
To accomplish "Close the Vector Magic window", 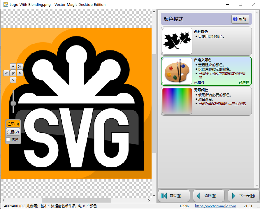I will click(254, 4).
